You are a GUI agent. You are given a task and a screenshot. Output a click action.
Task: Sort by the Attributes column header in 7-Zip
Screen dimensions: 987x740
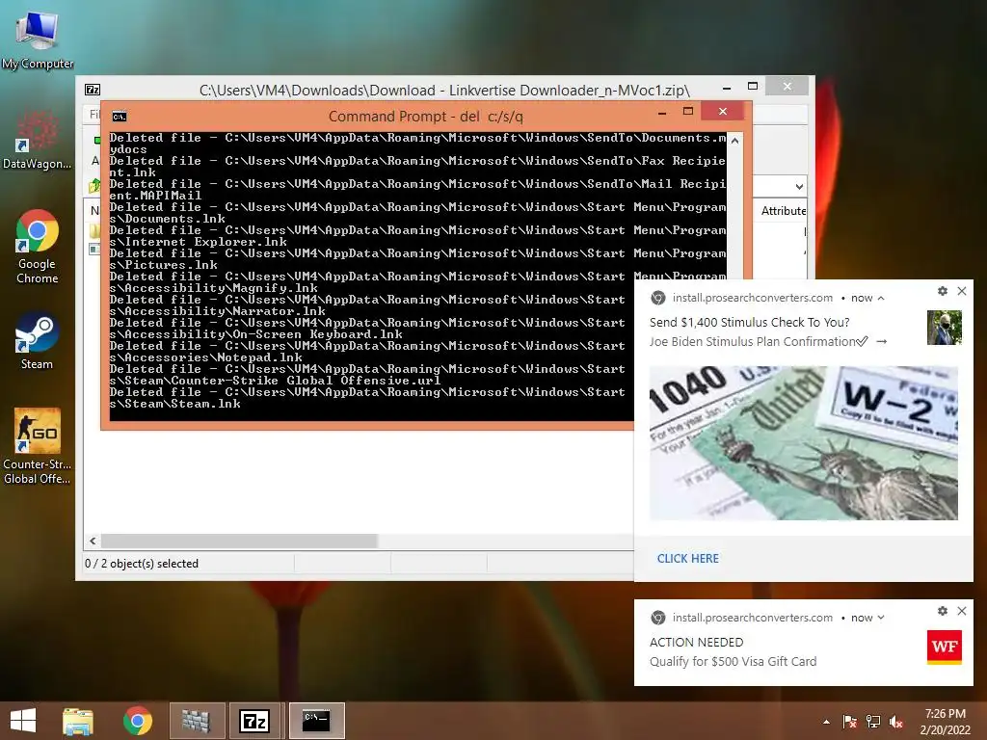pos(781,211)
